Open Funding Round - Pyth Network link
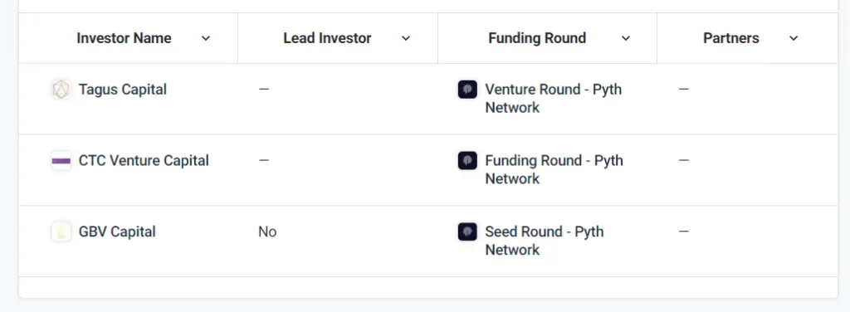 pyautogui.click(x=554, y=169)
